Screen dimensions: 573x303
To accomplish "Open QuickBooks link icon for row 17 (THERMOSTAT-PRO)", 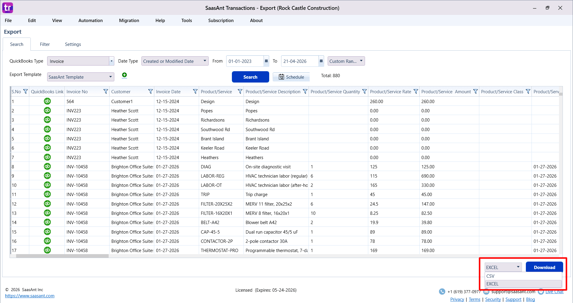I will tap(47, 250).
